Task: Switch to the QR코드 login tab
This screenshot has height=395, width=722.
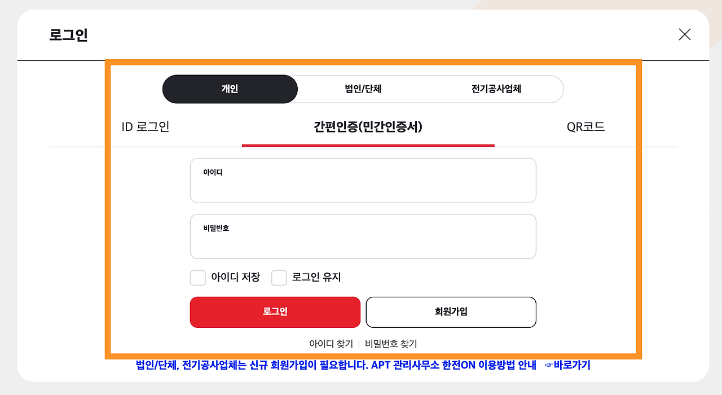Action: tap(585, 126)
